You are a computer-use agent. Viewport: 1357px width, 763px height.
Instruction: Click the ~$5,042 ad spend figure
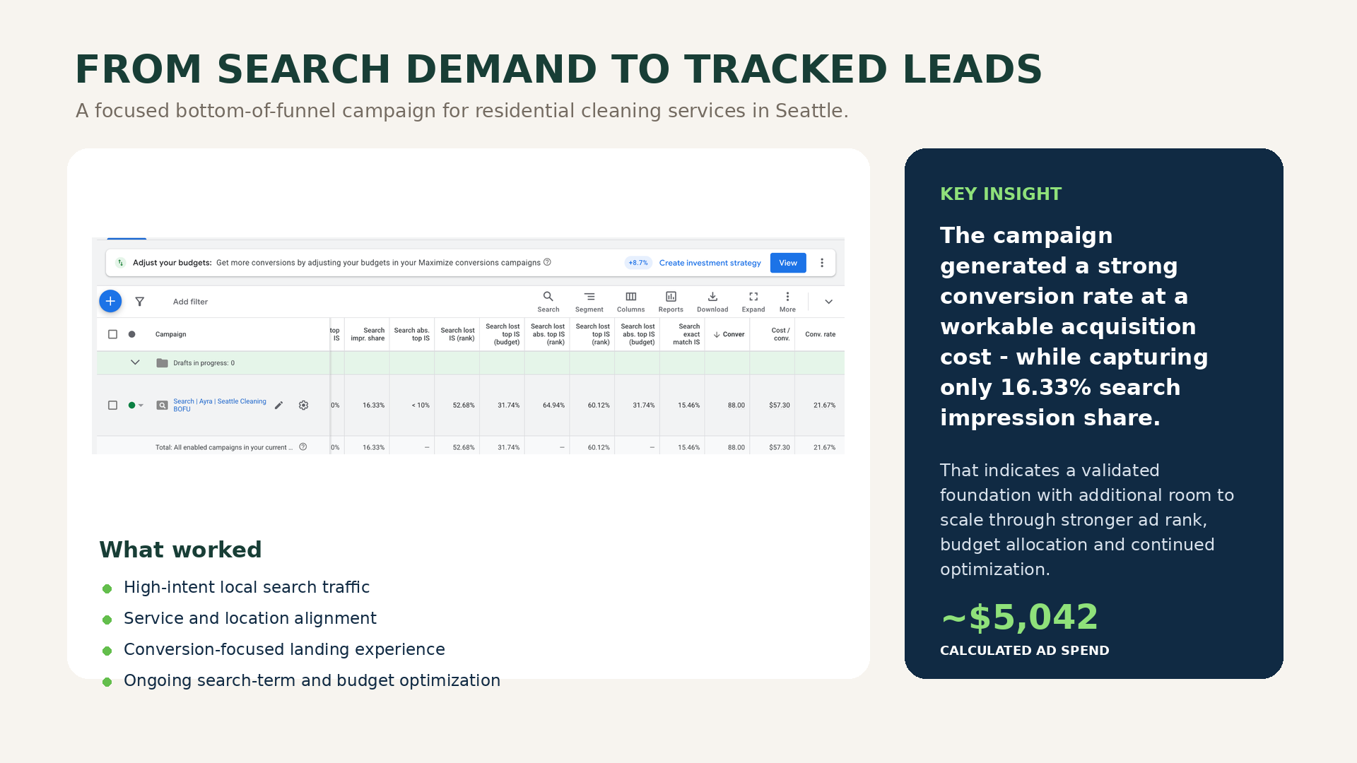point(1019,617)
